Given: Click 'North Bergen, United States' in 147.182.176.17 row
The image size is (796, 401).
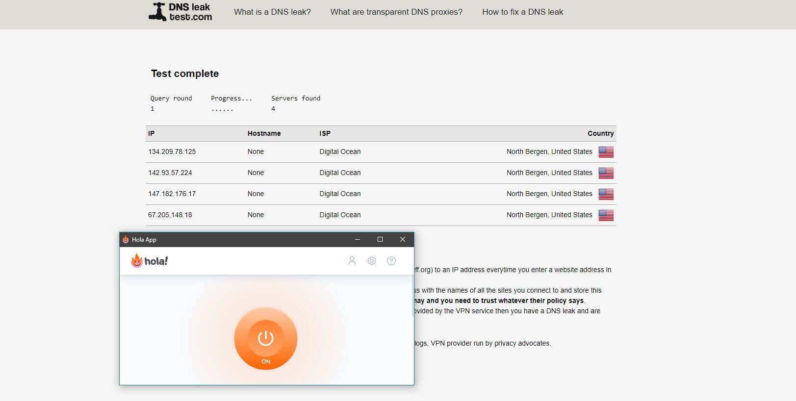Looking at the screenshot, I should pyautogui.click(x=549, y=194).
